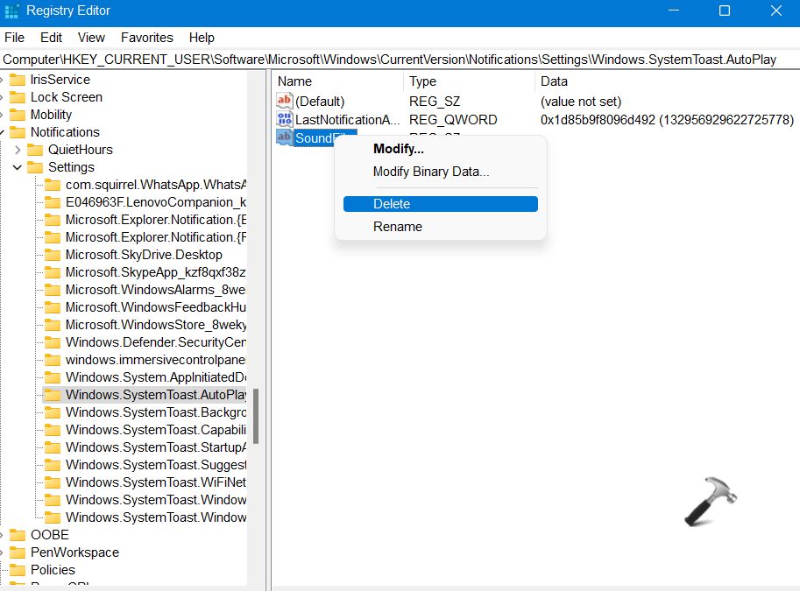Viewport: 800px width, 591px height.
Task: Click the IrisService folder icon
Action: 18,80
